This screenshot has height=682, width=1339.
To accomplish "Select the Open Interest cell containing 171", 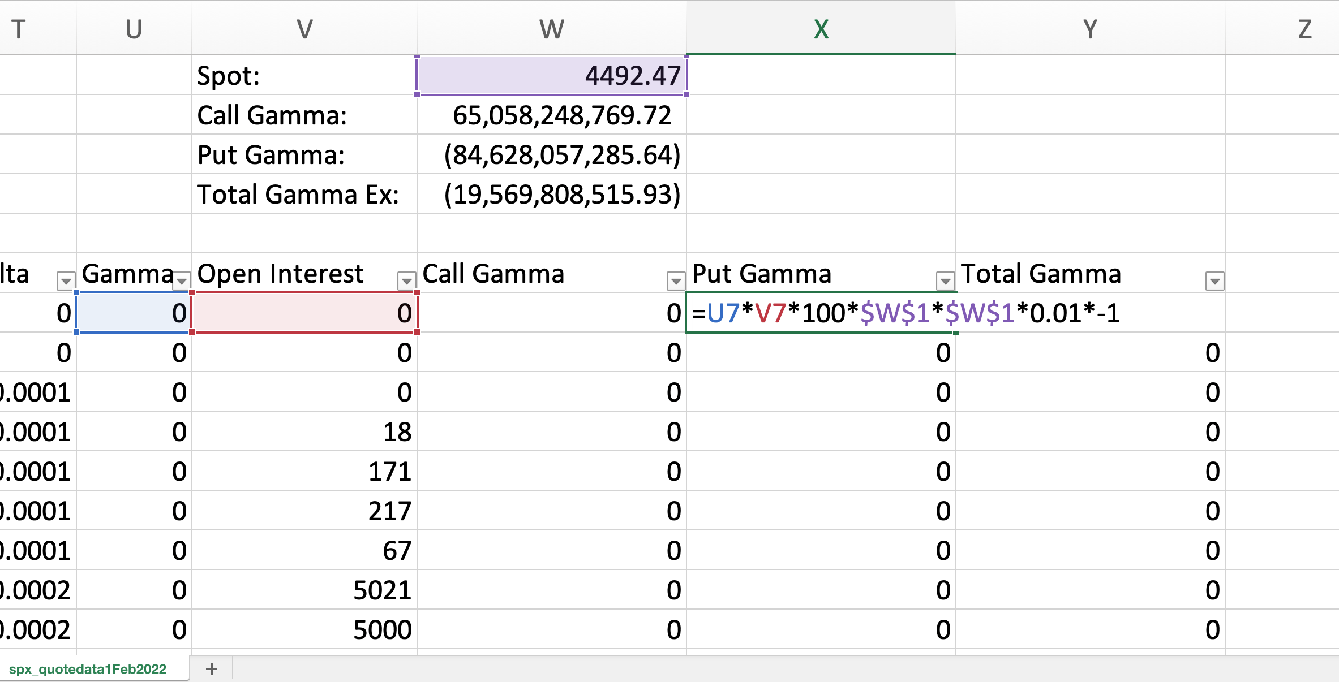I will tap(306, 471).
